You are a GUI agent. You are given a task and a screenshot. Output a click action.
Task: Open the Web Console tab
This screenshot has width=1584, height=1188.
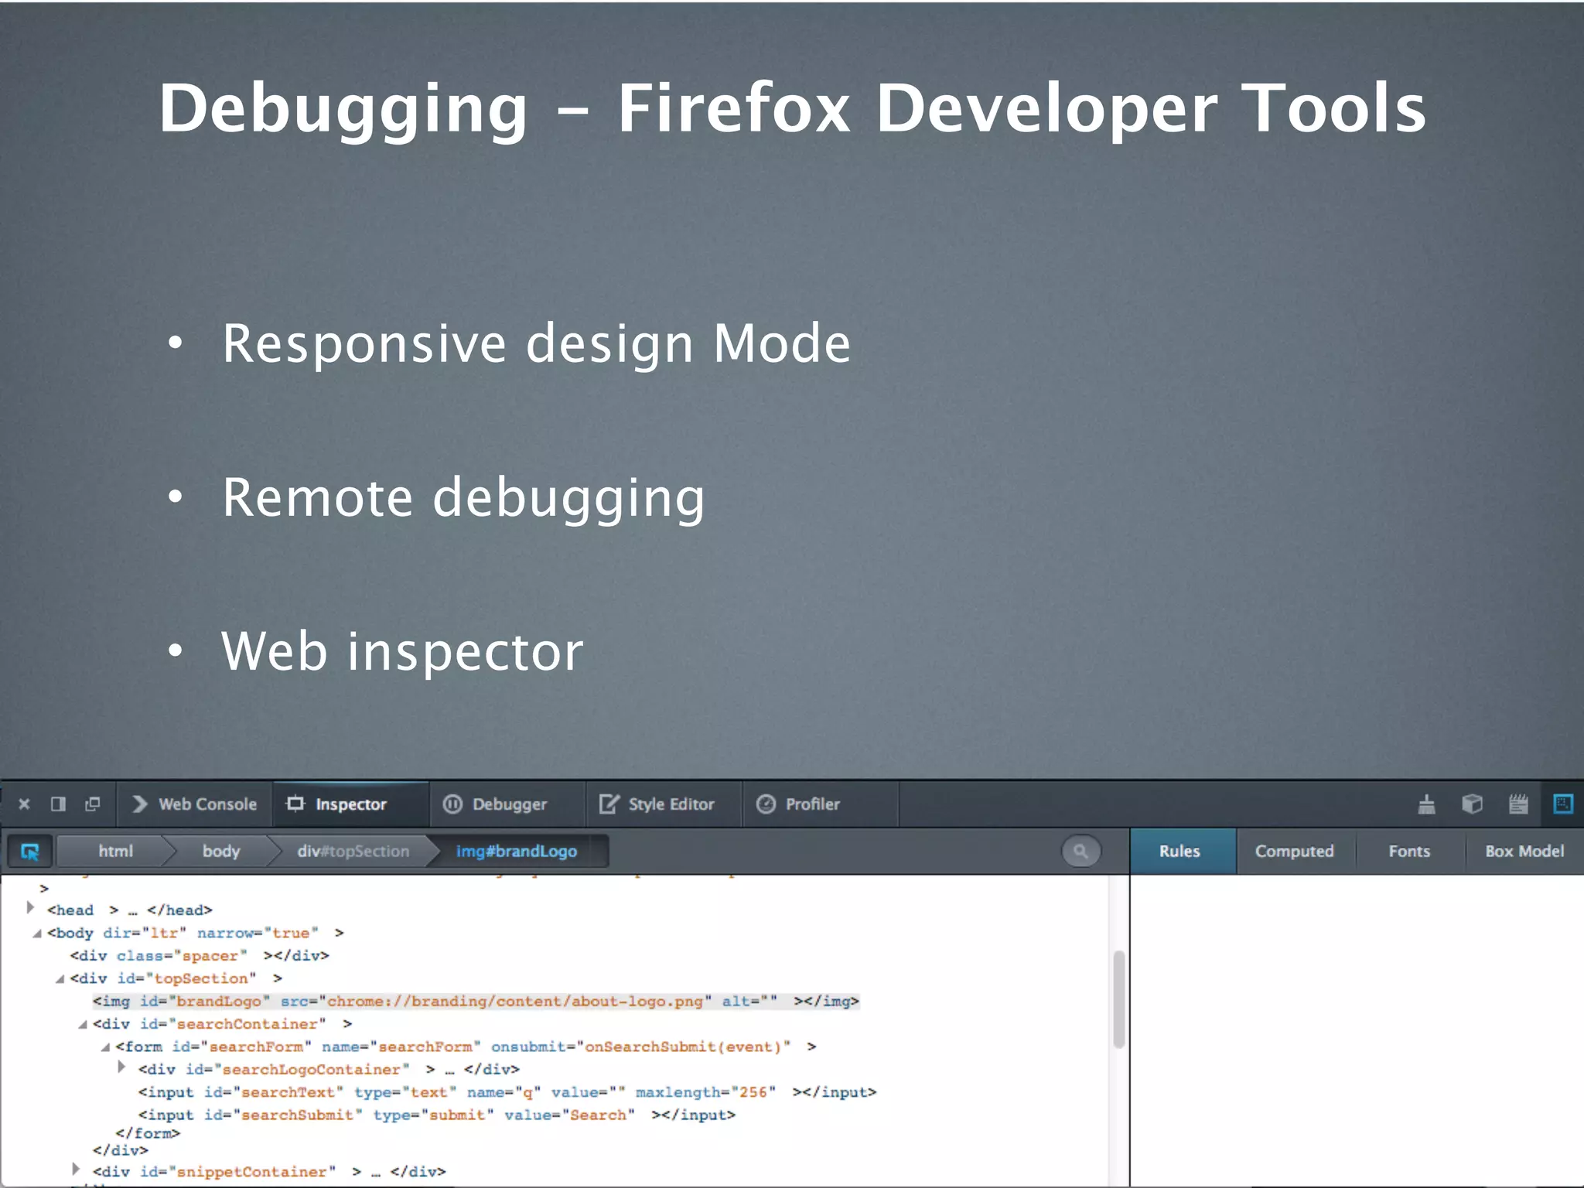pos(194,804)
